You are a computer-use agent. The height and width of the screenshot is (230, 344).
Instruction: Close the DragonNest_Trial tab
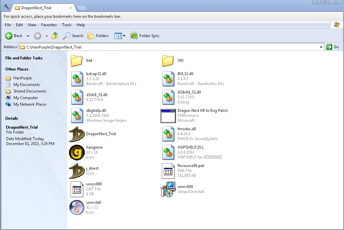(71, 8)
